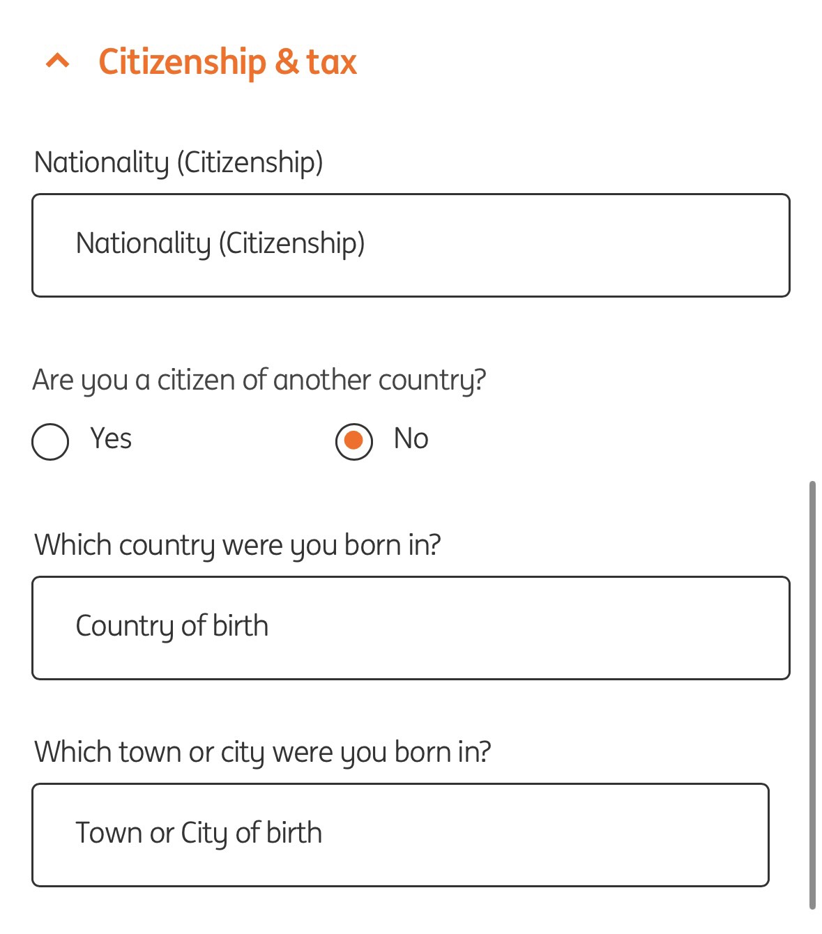Open the Nationality (Citizenship) selection box

(x=411, y=245)
